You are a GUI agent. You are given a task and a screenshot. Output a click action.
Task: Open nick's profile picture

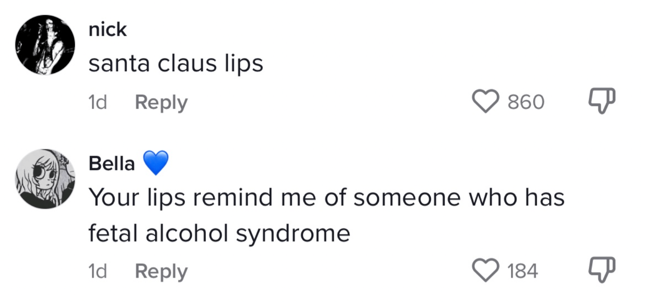(x=45, y=45)
